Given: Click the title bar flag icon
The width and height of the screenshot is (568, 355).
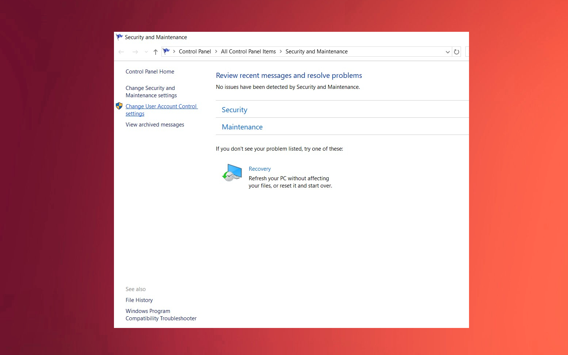Looking at the screenshot, I should [x=119, y=37].
